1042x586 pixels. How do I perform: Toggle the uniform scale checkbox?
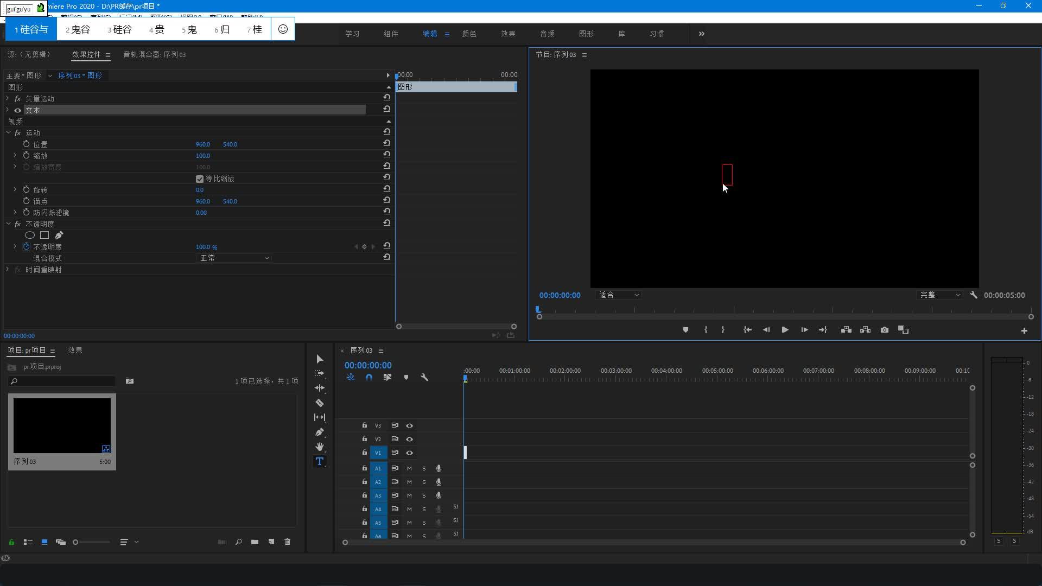[199, 179]
